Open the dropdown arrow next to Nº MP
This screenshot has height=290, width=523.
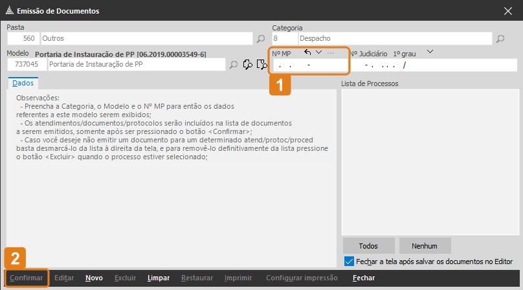click(x=318, y=52)
